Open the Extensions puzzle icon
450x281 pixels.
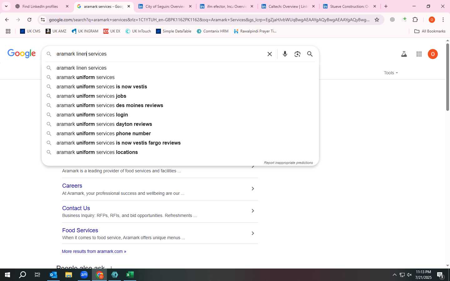(415, 20)
